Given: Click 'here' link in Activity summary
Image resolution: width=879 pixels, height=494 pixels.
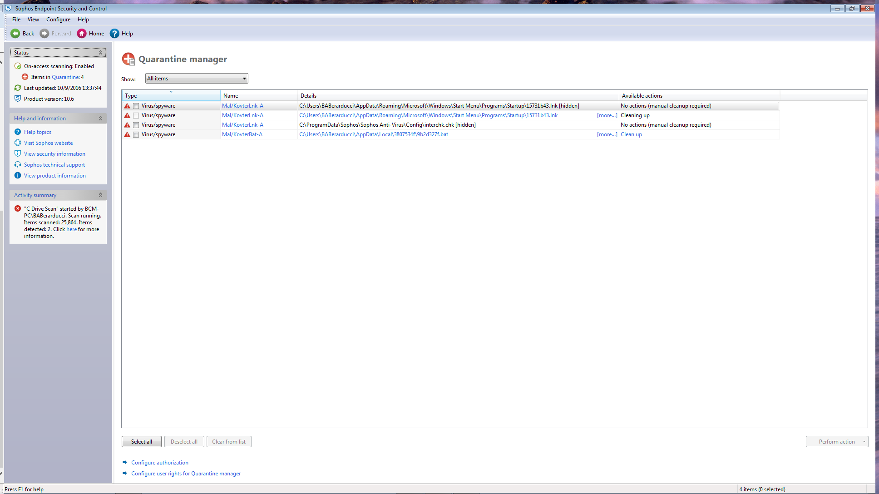Looking at the screenshot, I should [x=71, y=229].
